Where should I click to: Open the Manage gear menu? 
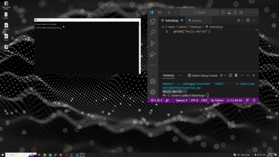pos(153,92)
